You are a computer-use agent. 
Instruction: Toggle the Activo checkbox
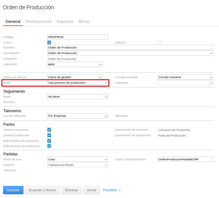click(49, 43)
